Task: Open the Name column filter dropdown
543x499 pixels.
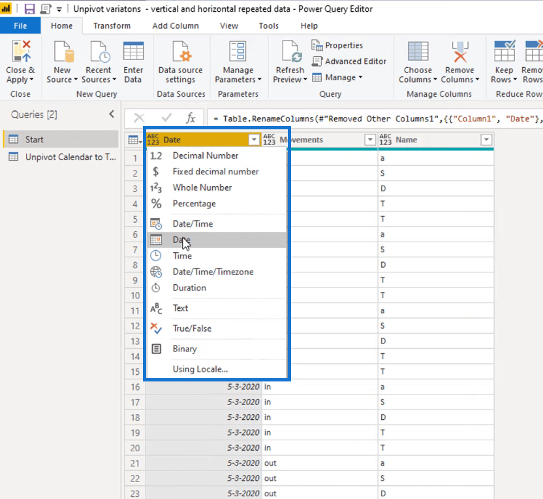Action: pos(486,140)
